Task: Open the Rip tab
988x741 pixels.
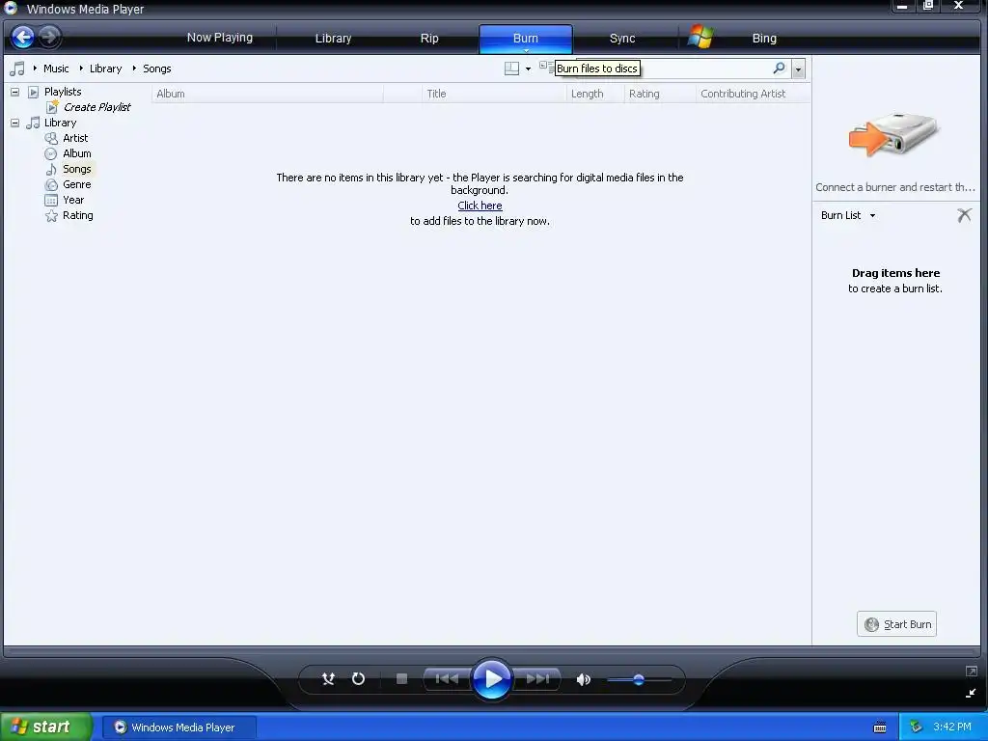Action: 429,39
